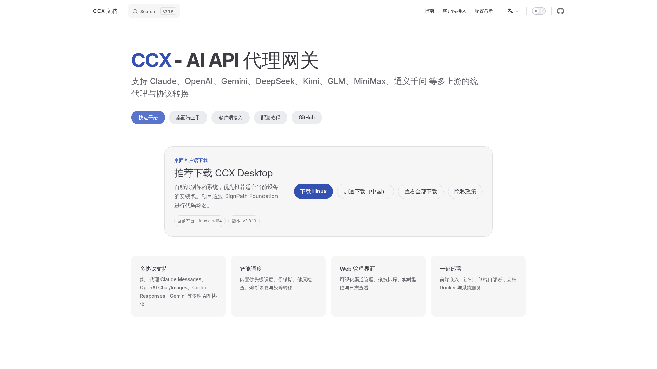Screen dimensions: 657x369
Task: Click the CCX - AI API 代理网关 title
Action: click(225, 60)
